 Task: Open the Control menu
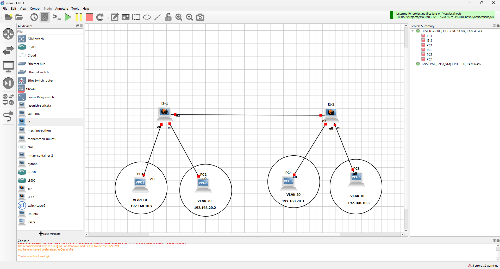pyautogui.click(x=35, y=9)
